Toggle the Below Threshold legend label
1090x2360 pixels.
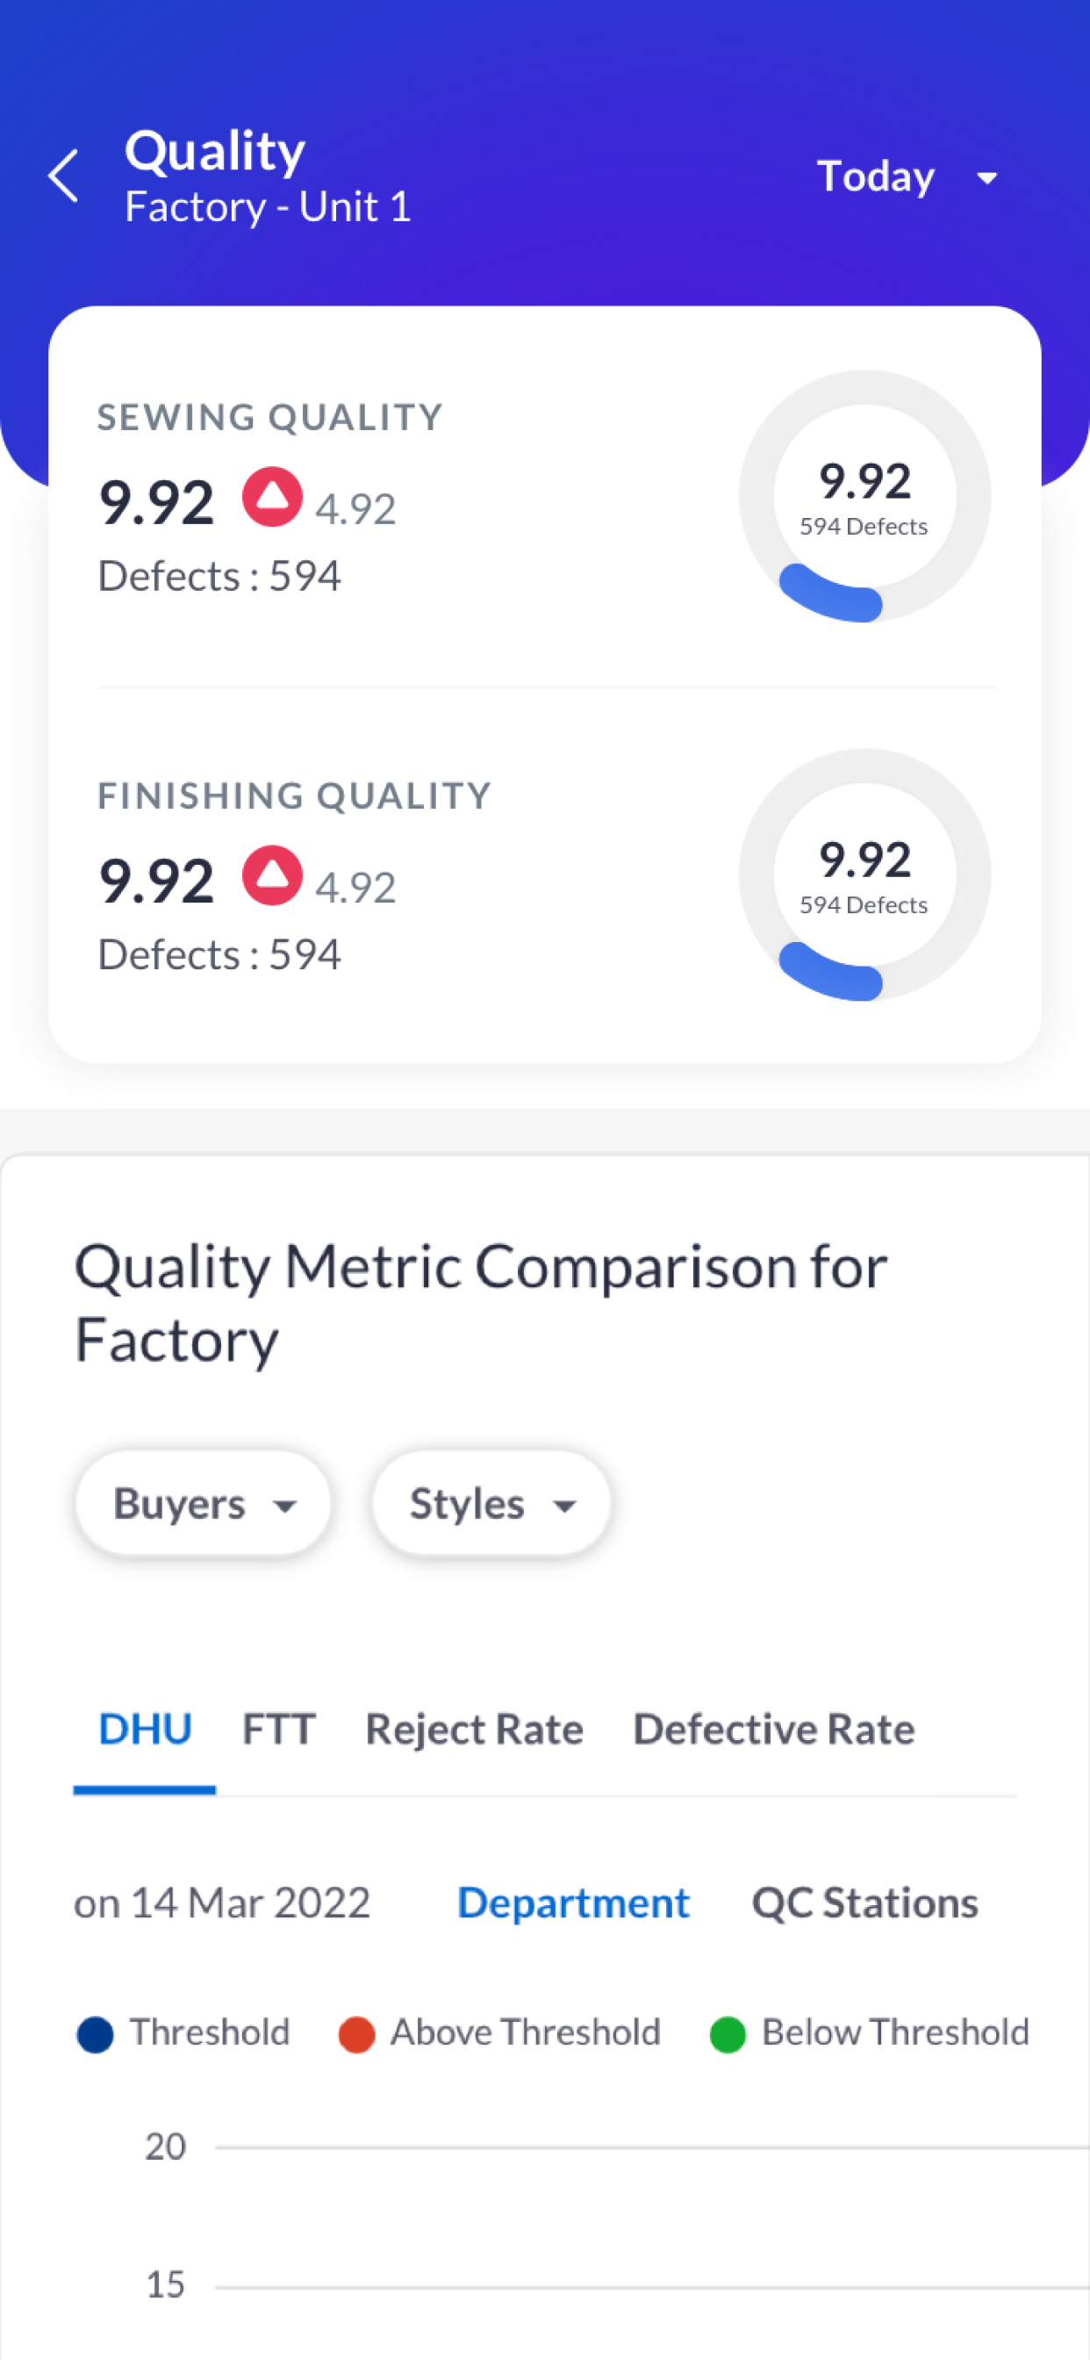click(895, 2032)
